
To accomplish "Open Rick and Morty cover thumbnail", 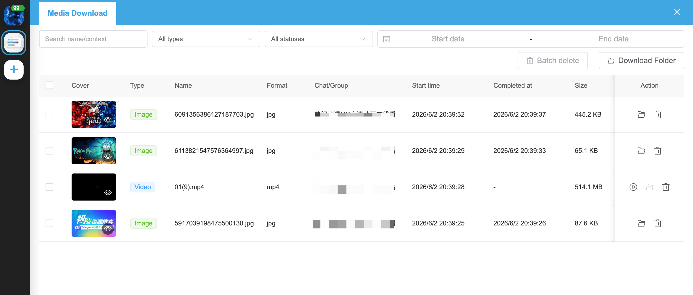I will pyautogui.click(x=94, y=151).
